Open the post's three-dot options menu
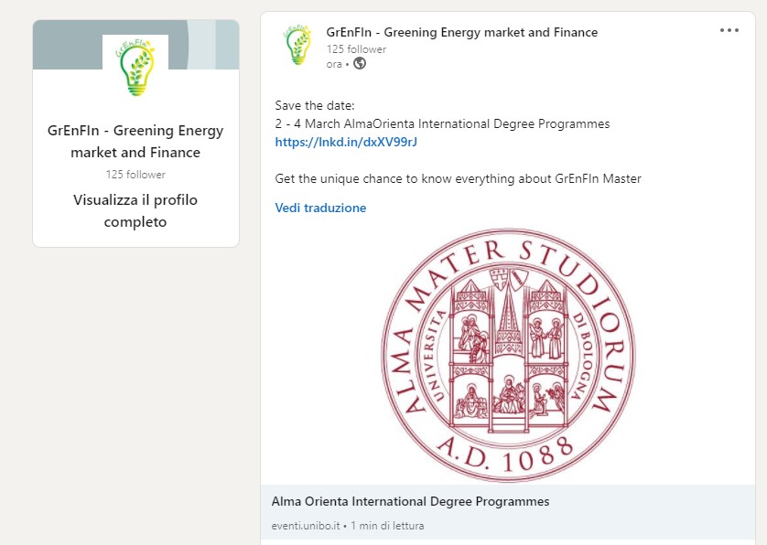Image resolution: width=767 pixels, height=545 pixels. pyautogui.click(x=729, y=30)
